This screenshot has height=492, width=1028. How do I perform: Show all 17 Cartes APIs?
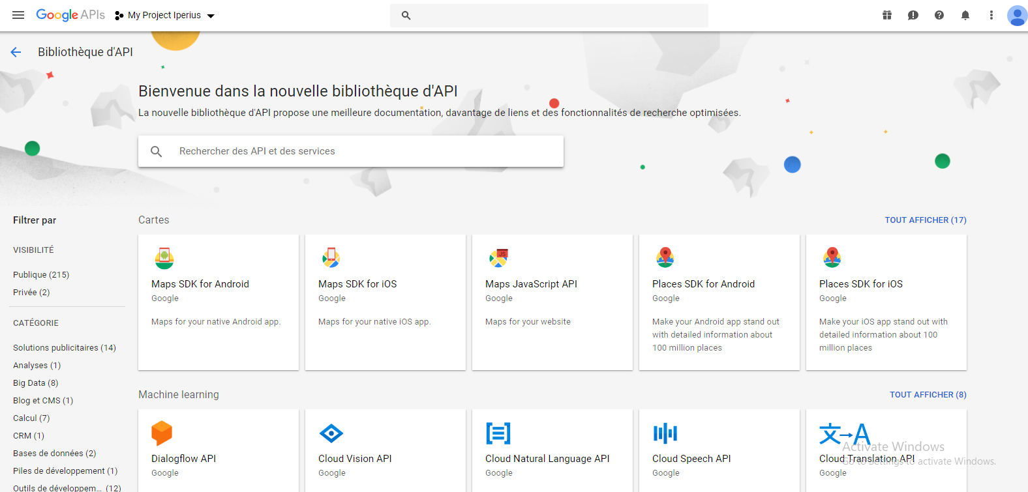click(926, 220)
